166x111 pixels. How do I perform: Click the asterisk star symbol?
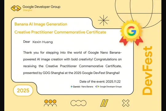pos(104,20)
